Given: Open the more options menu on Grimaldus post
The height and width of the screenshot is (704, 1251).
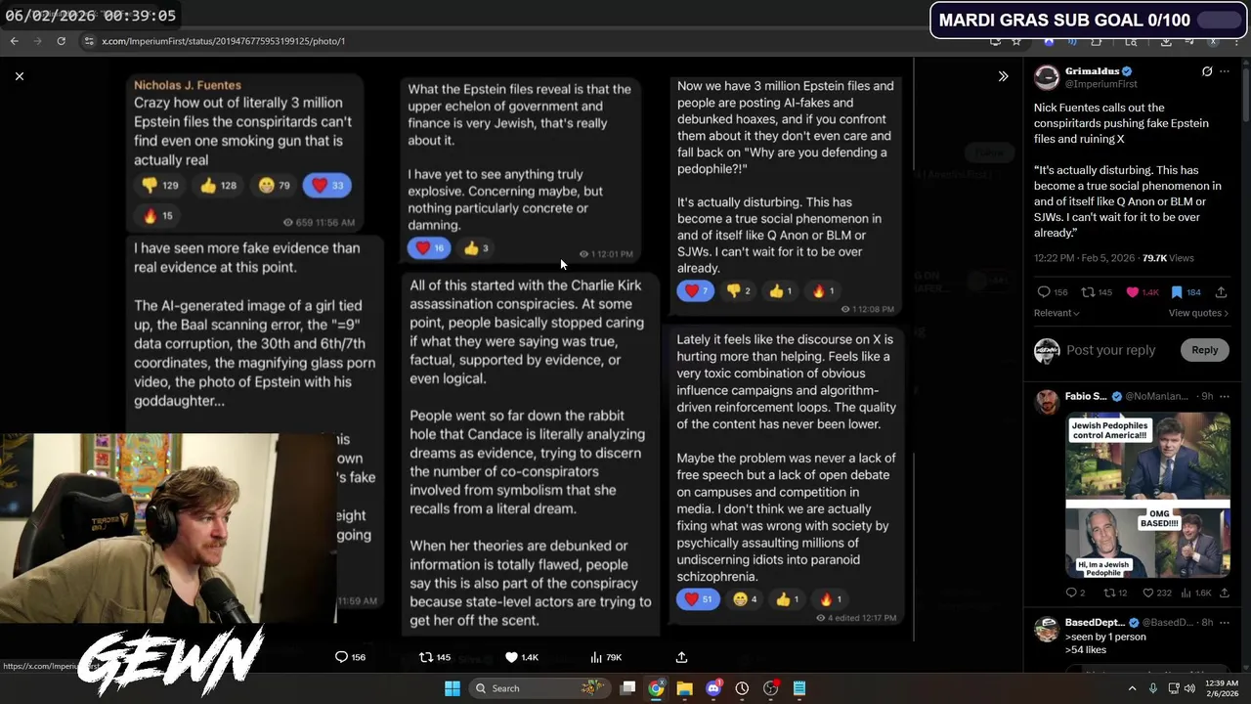Looking at the screenshot, I should [1225, 71].
